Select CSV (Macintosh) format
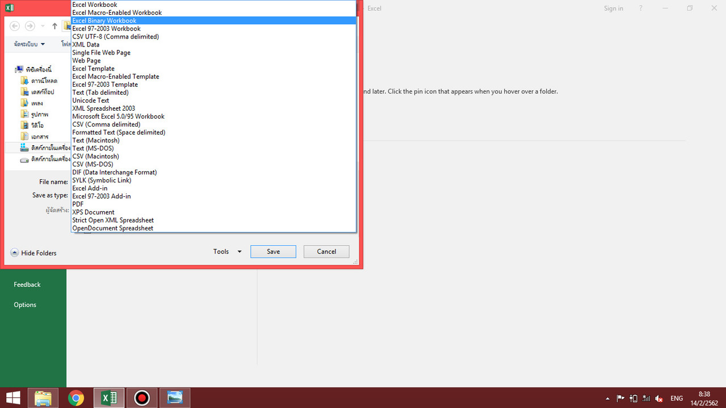This screenshot has width=726, height=408. (x=214, y=156)
